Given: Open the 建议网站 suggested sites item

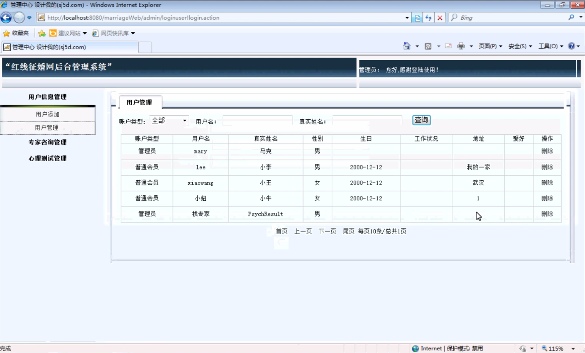Looking at the screenshot, I should pyautogui.click(x=68, y=33).
